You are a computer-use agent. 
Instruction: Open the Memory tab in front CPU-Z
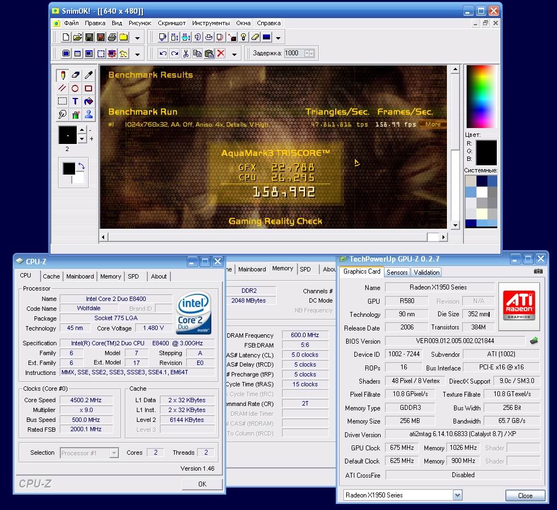pyautogui.click(x=111, y=276)
